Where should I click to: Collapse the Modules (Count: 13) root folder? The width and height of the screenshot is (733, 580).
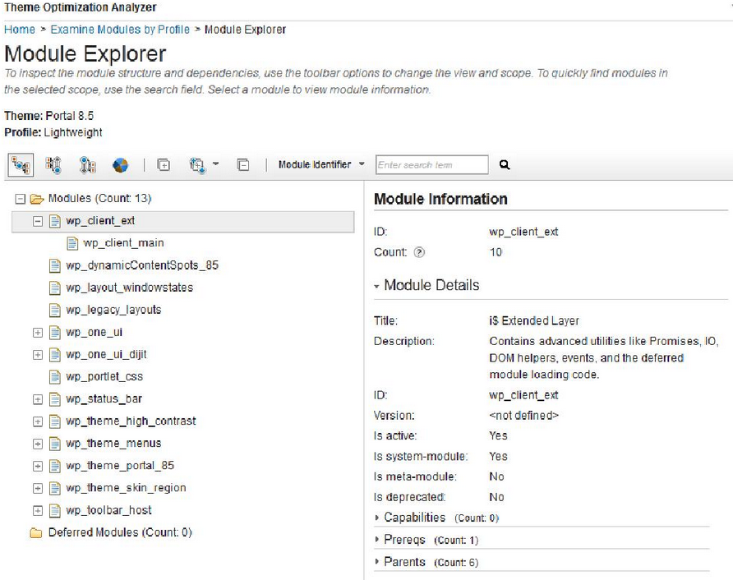point(20,199)
